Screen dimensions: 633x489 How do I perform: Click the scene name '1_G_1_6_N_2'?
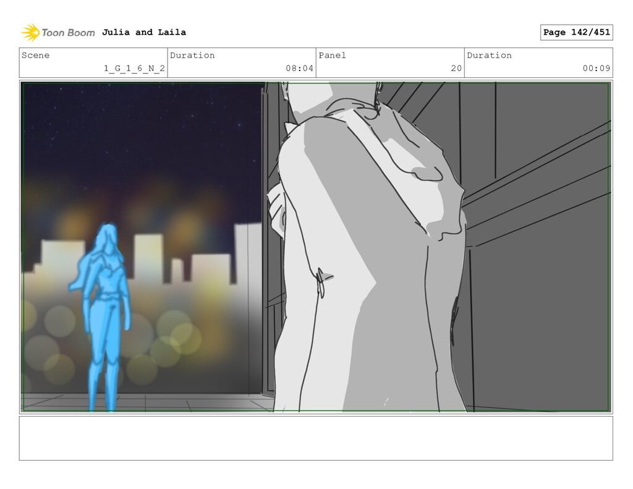(x=134, y=68)
